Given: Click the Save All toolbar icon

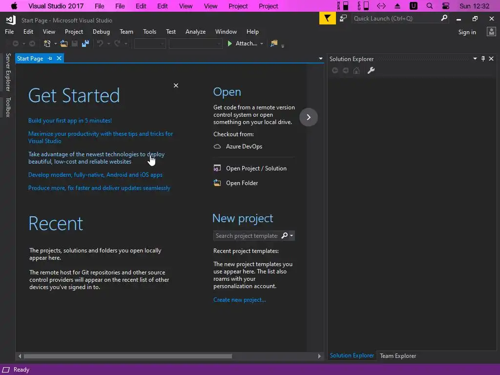Looking at the screenshot, I should pyautogui.click(x=85, y=43).
